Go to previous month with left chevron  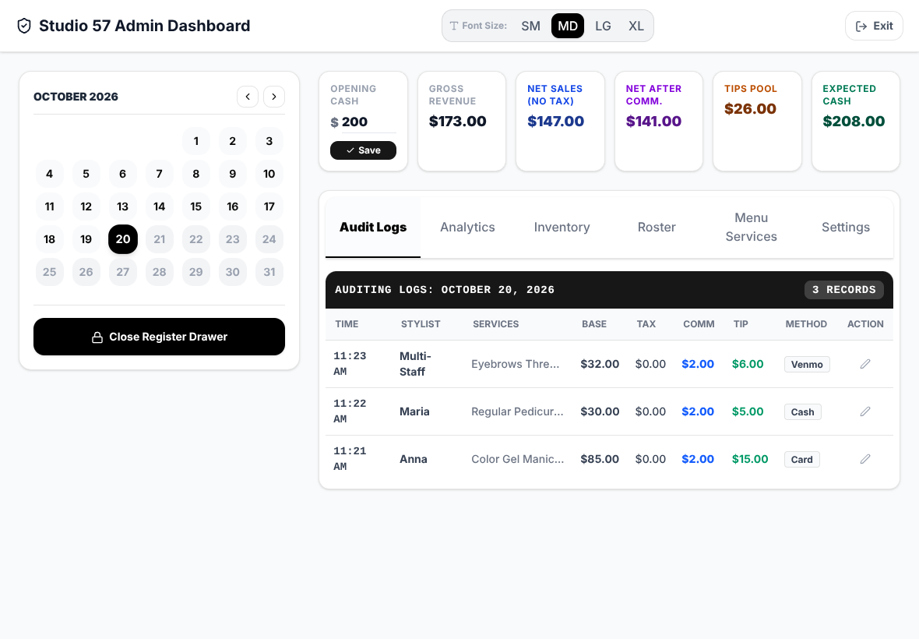click(248, 97)
